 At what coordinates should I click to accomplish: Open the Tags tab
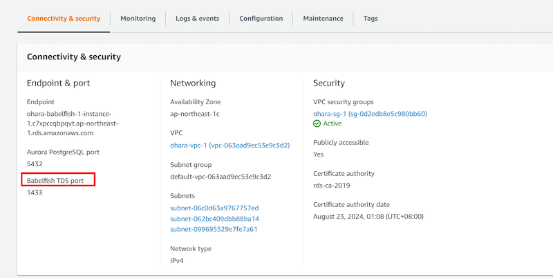pyautogui.click(x=371, y=19)
